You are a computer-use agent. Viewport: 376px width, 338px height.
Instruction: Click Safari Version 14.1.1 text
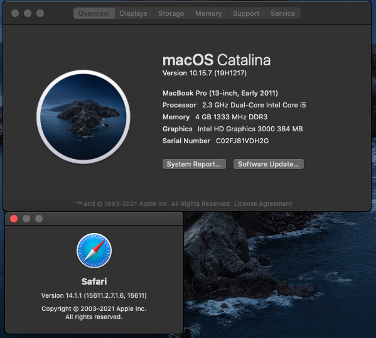click(x=94, y=295)
